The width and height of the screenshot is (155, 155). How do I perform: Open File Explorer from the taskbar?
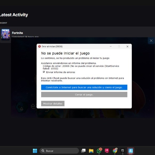pyautogui.click(x=91, y=151)
